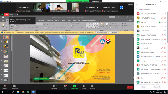The width and height of the screenshot is (168, 94).
Task: Toggle Underline formatting
Action: pos(30,27)
